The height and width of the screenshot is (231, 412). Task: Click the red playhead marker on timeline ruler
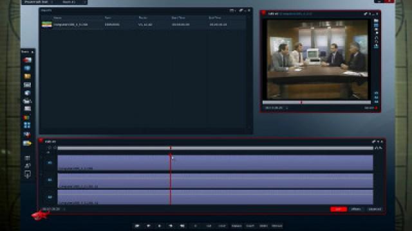click(x=171, y=148)
